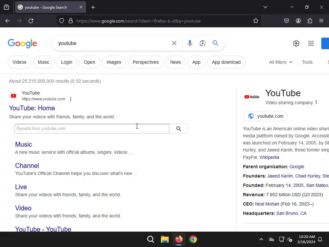This screenshot has width=329, height=247.
Task: Open Google parent organization link
Action: click(297, 167)
